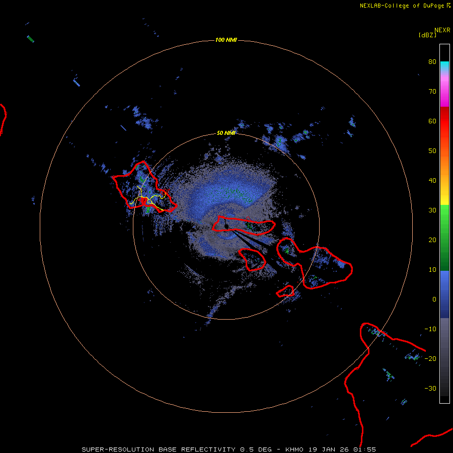This screenshot has width=453, height=453.
Task: Click the 0 dBZ scale value
Action: (434, 299)
